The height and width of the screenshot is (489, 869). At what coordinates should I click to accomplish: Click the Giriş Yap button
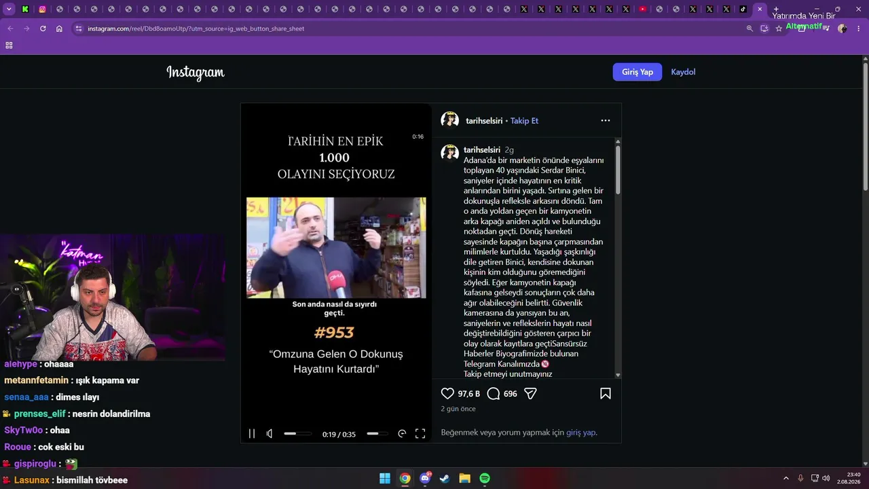click(637, 72)
